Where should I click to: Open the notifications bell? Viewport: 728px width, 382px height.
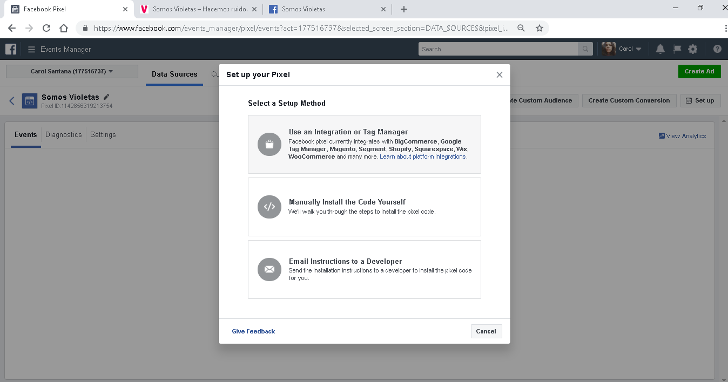pos(660,49)
